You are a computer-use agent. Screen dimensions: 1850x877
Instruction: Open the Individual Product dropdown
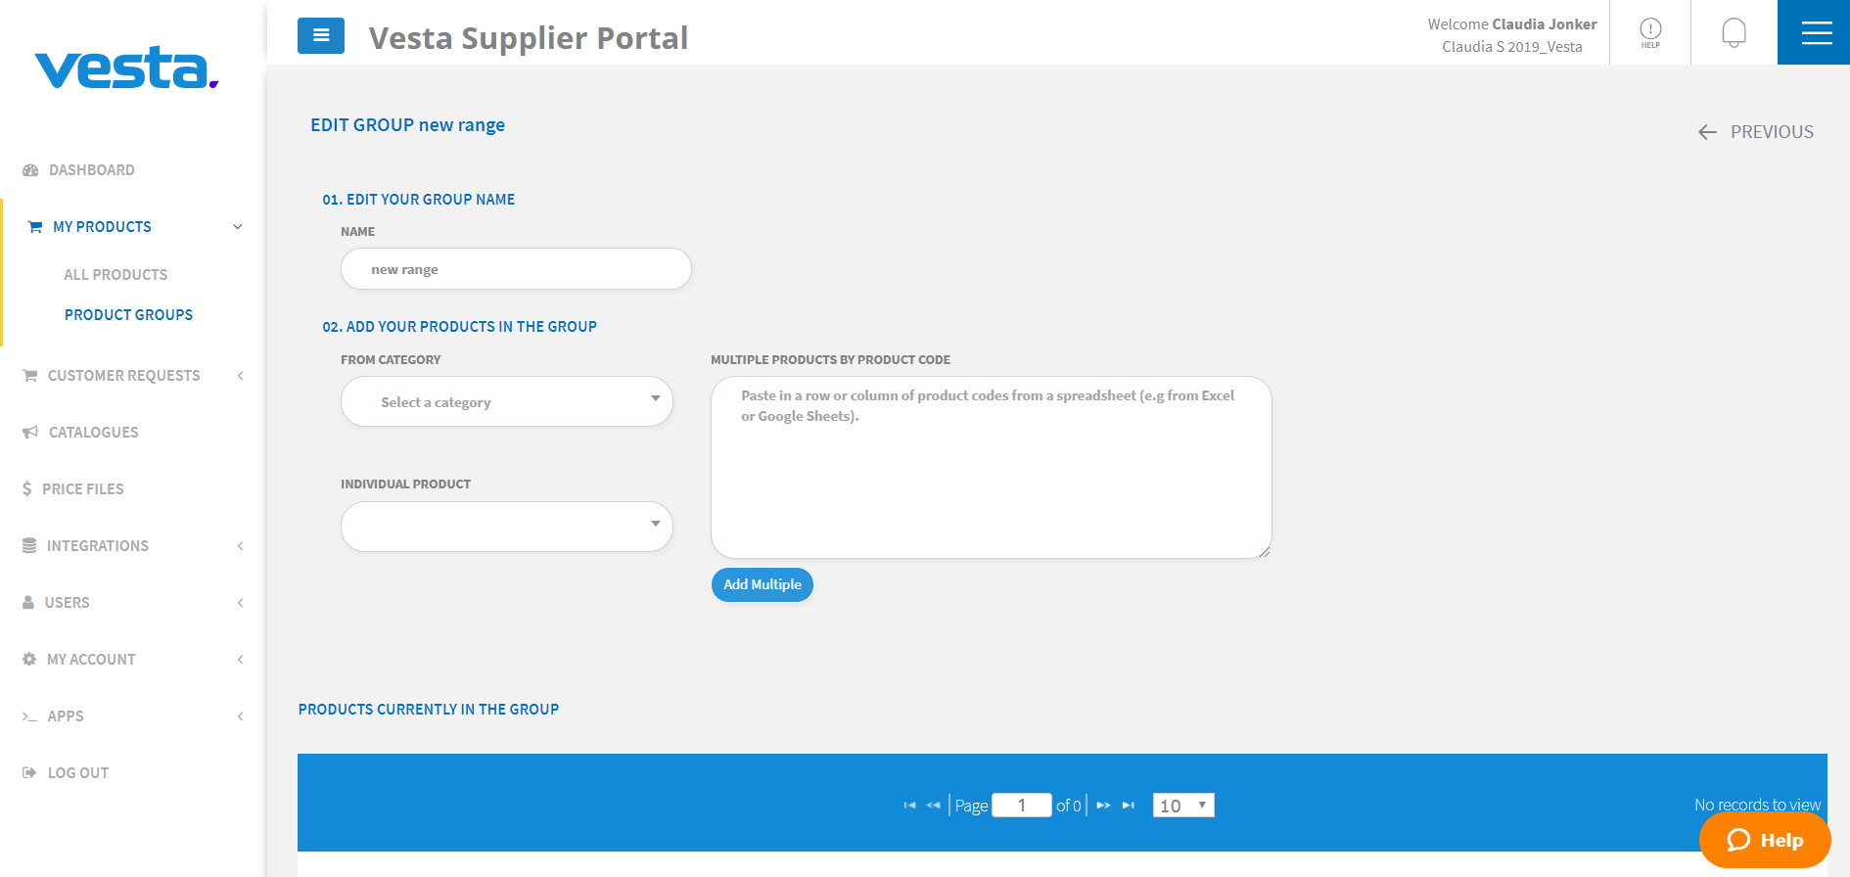click(507, 527)
